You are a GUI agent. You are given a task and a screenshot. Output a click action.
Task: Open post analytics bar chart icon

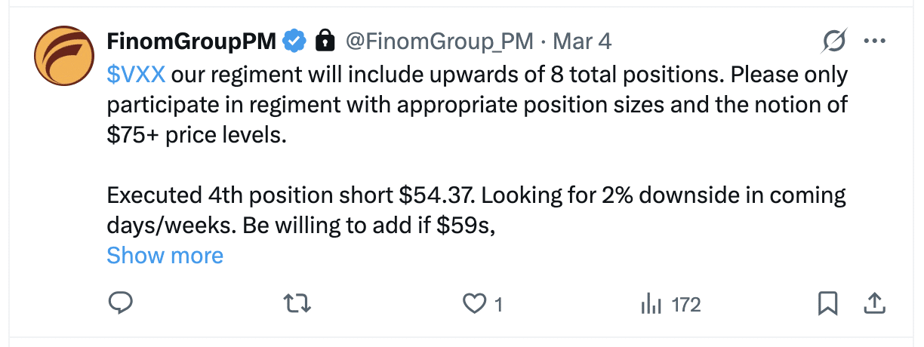pyautogui.click(x=651, y=304)
